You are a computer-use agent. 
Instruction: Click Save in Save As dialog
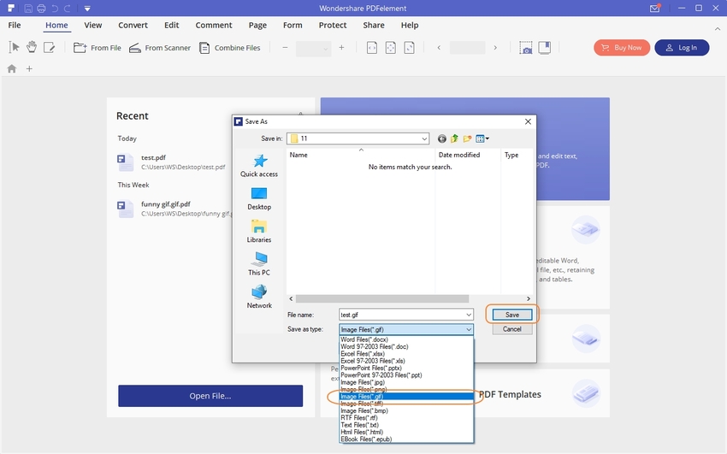[x=511, y=315]
